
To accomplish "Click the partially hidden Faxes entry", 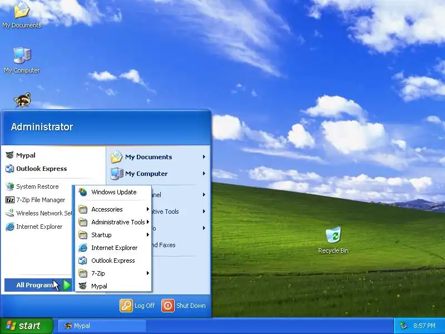I will 163,245.
